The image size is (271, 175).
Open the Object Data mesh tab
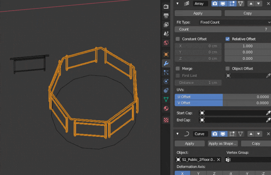point(166,99)
